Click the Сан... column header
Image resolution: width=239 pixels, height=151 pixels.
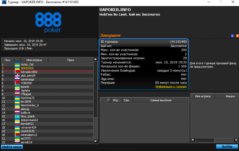[128, 100]
